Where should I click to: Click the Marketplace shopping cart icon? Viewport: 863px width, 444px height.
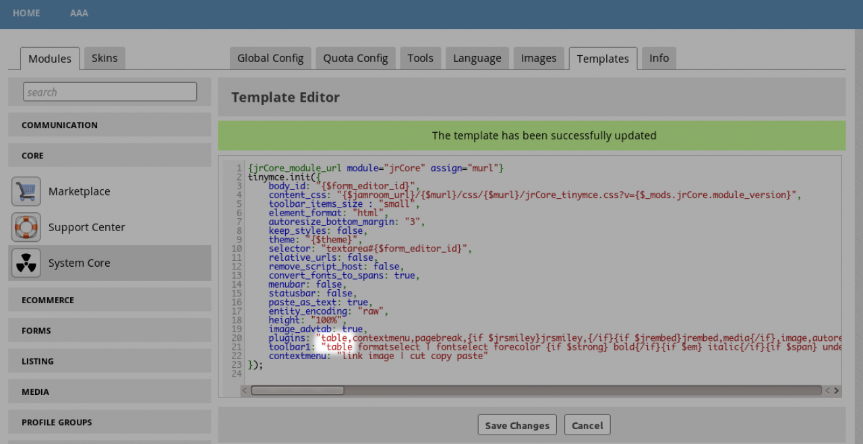coord(26,191)
